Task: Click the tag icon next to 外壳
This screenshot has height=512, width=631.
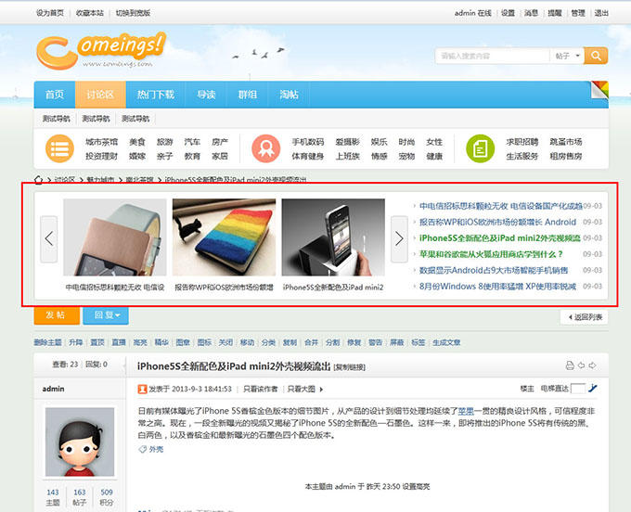Action: coord(143,449)
